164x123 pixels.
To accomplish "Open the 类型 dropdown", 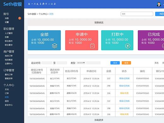I will point(81,63).
